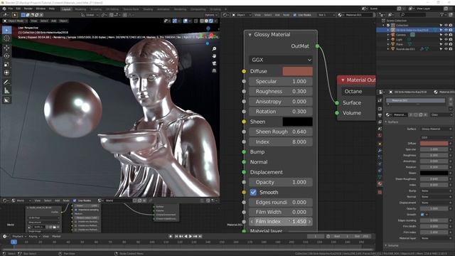Image resolution: width=455 pixels, height=256 pixels.
Task: Switch to the Layout workspace tab
Action: pyautogui.click(x=66, y=9)
